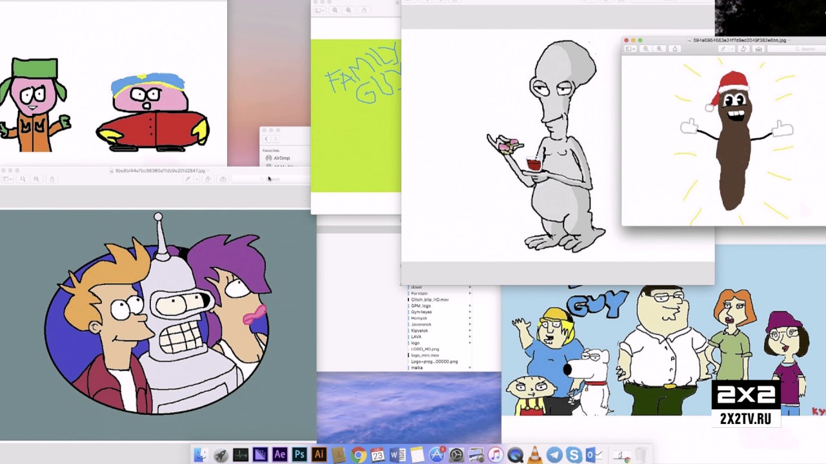Image resolution: width=826 pixels, height=464 pixels.
Task: Rotate image in Mr. Hankey Preview window
Action: pos(743,49)
